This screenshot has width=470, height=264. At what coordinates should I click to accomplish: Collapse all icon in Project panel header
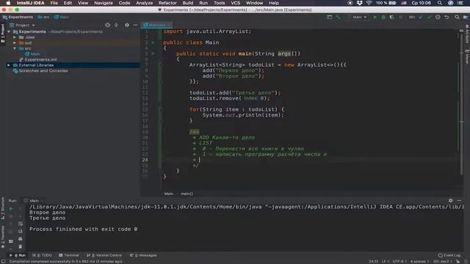click(116, 25)
